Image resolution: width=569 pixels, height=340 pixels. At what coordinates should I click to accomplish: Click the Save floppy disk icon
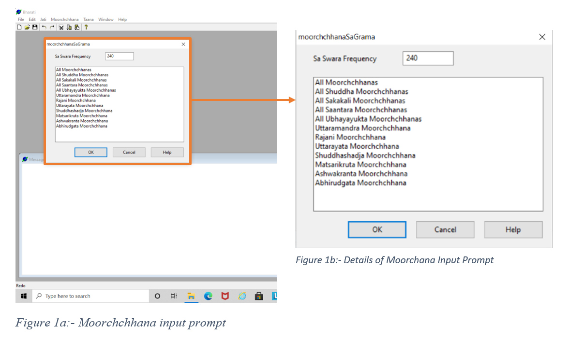tap(35, 28)
